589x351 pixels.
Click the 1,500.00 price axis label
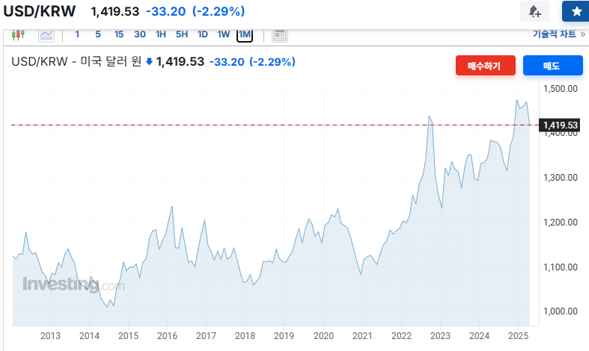[561, 89]
